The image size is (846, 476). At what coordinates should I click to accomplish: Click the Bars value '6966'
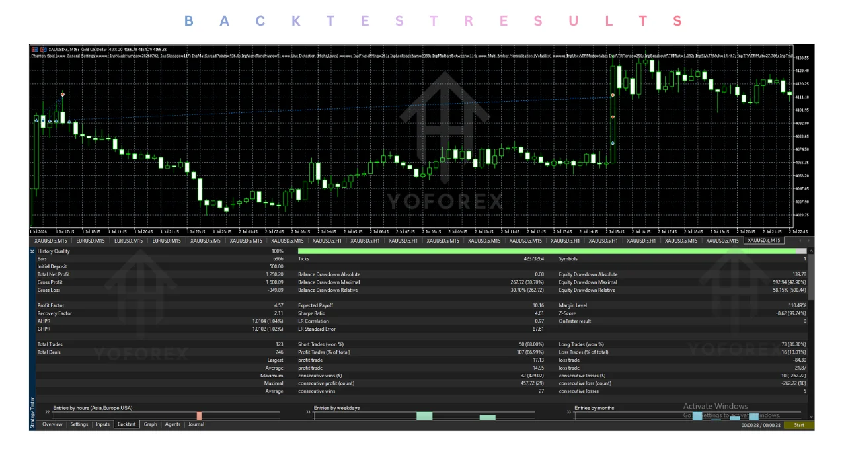[278, 259]
